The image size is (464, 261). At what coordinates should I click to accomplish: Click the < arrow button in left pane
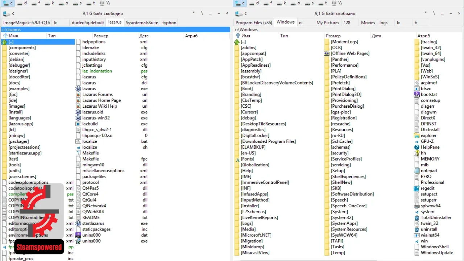point(227,13)
